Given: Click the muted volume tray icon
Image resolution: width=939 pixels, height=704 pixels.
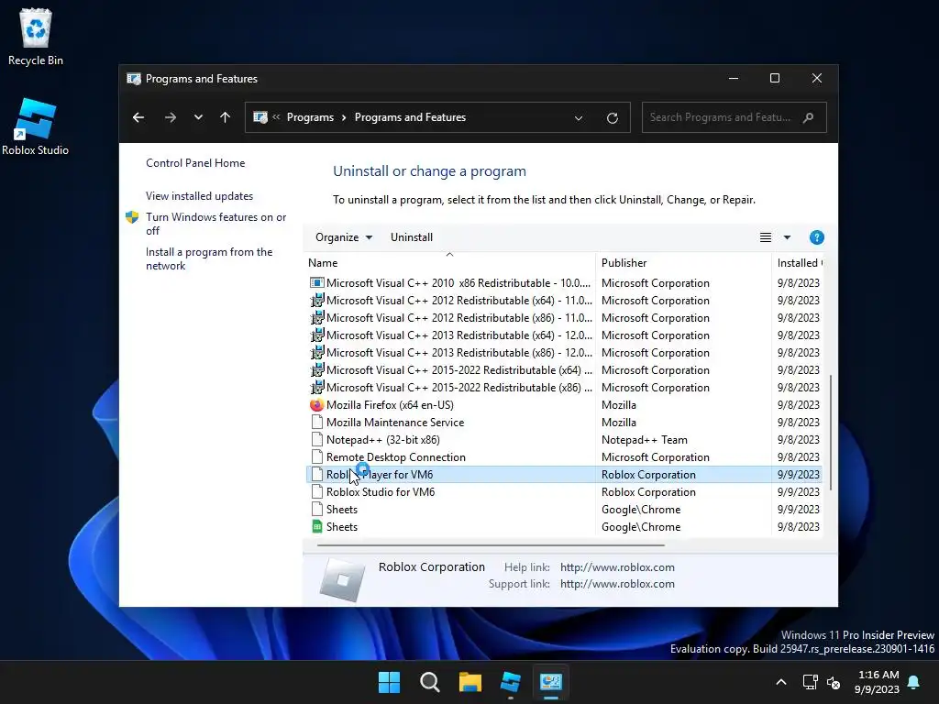Looking at the screenshot, I should coord(834,682).
